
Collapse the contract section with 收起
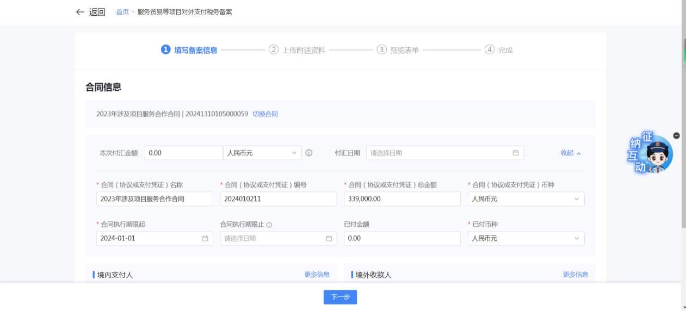[x=571, y=153]
